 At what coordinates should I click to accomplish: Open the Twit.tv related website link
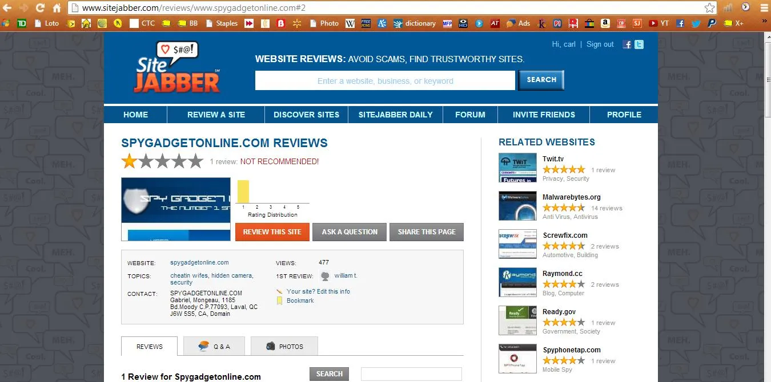click(x=553, y=159)
